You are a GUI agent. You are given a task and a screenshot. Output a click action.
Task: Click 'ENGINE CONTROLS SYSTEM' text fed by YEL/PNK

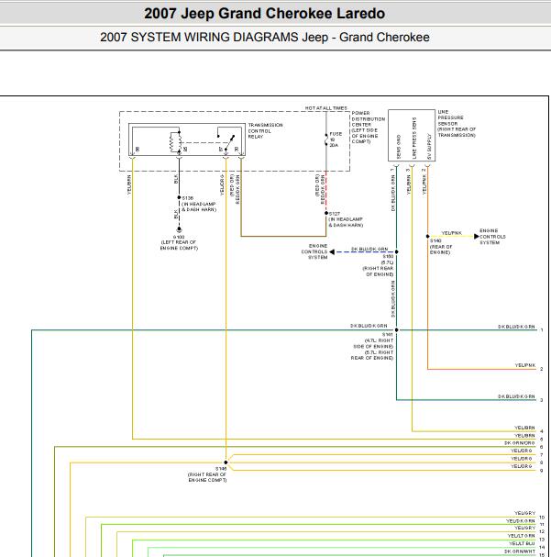click(x=492, y=237)
